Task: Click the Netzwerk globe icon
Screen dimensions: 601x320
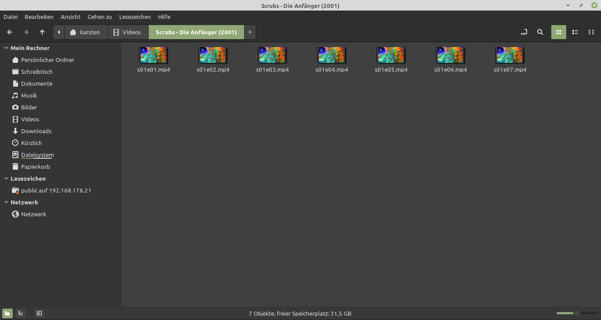Action: tap(15, 215)
